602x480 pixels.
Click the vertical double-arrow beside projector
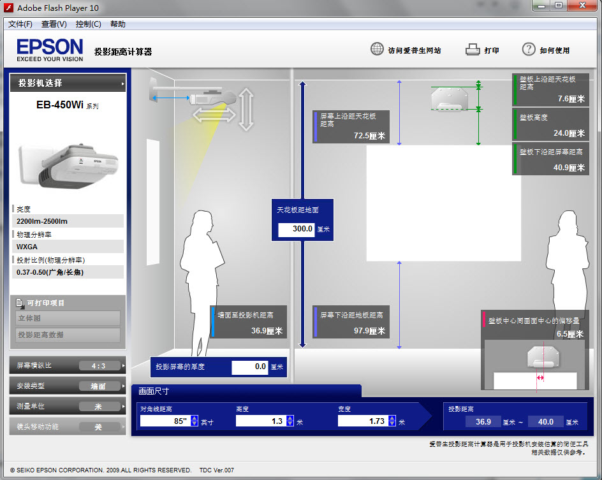coord(246,108)
